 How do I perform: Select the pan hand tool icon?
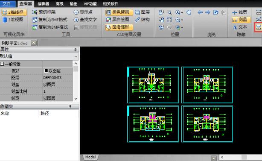pyautogui.click(x=189, y=12)
